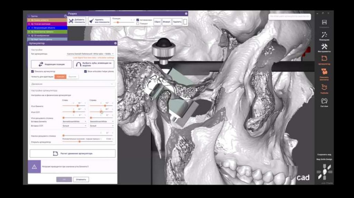Select the green group row in Groups list
Viewport: 354px width, 198px height.
pyautogui.click(x=47, y=32)
